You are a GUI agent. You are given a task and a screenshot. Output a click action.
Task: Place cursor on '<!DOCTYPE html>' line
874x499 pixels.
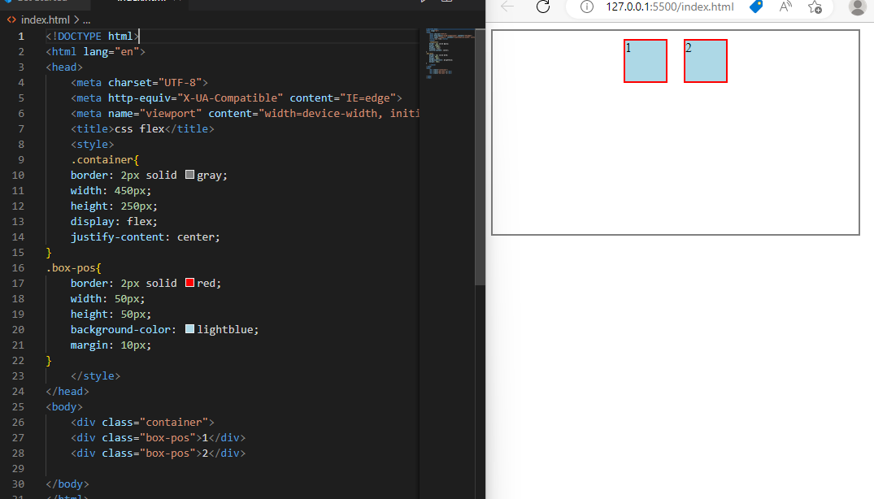pyautogui.click(x=93, y=37)
